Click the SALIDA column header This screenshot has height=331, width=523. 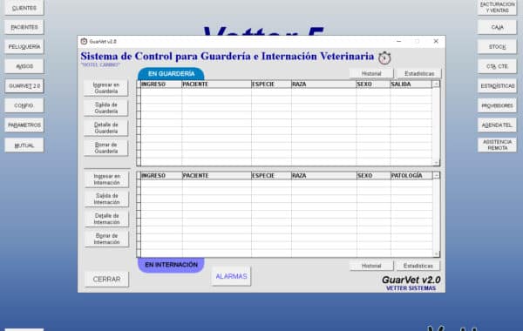click(x=411, y=84)
